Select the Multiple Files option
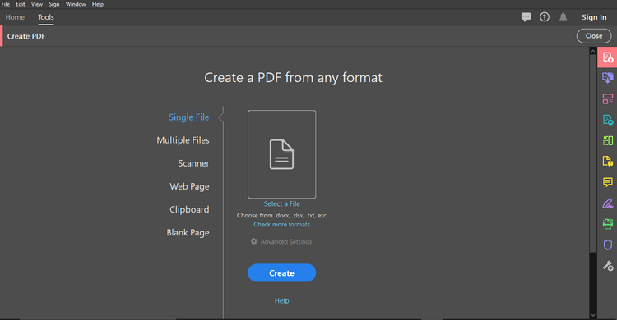Screen dimensions: 617x320 coord(183,140)
